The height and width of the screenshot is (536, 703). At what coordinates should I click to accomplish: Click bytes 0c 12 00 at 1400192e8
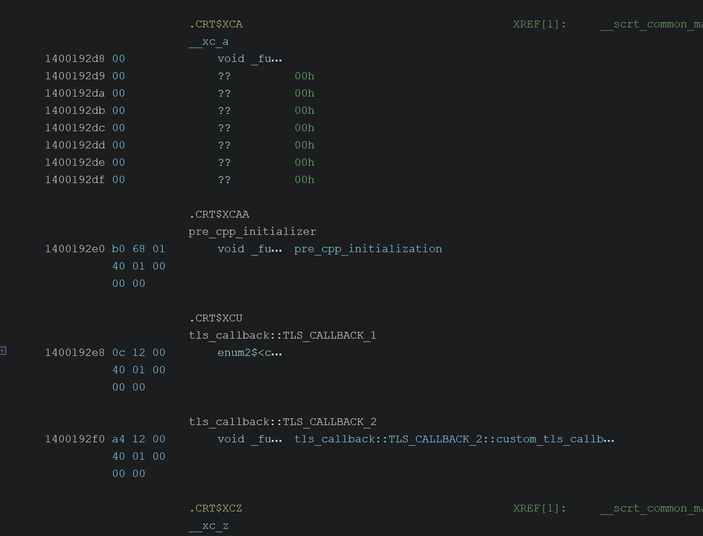139,353
